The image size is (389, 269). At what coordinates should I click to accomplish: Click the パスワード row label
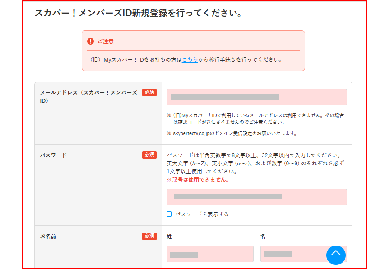[x=53, y=155]
